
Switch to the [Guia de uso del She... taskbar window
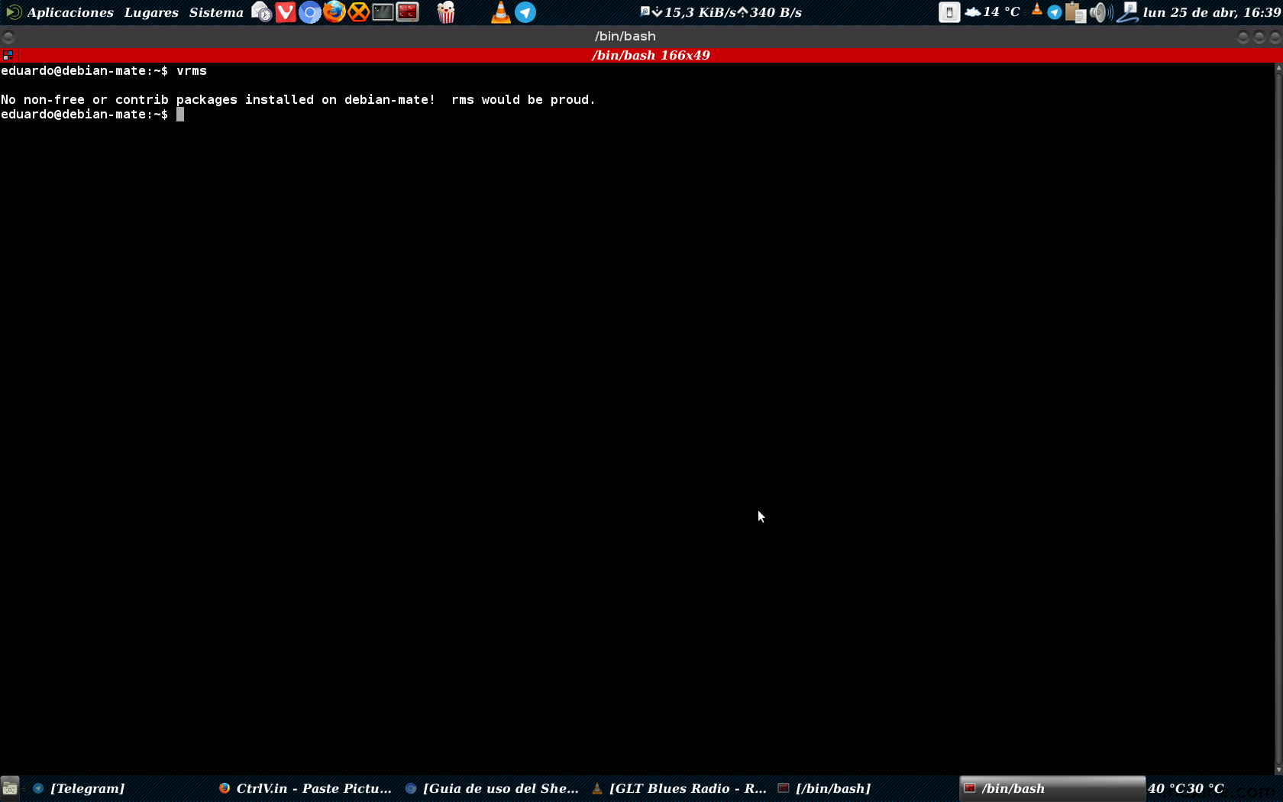493,788
